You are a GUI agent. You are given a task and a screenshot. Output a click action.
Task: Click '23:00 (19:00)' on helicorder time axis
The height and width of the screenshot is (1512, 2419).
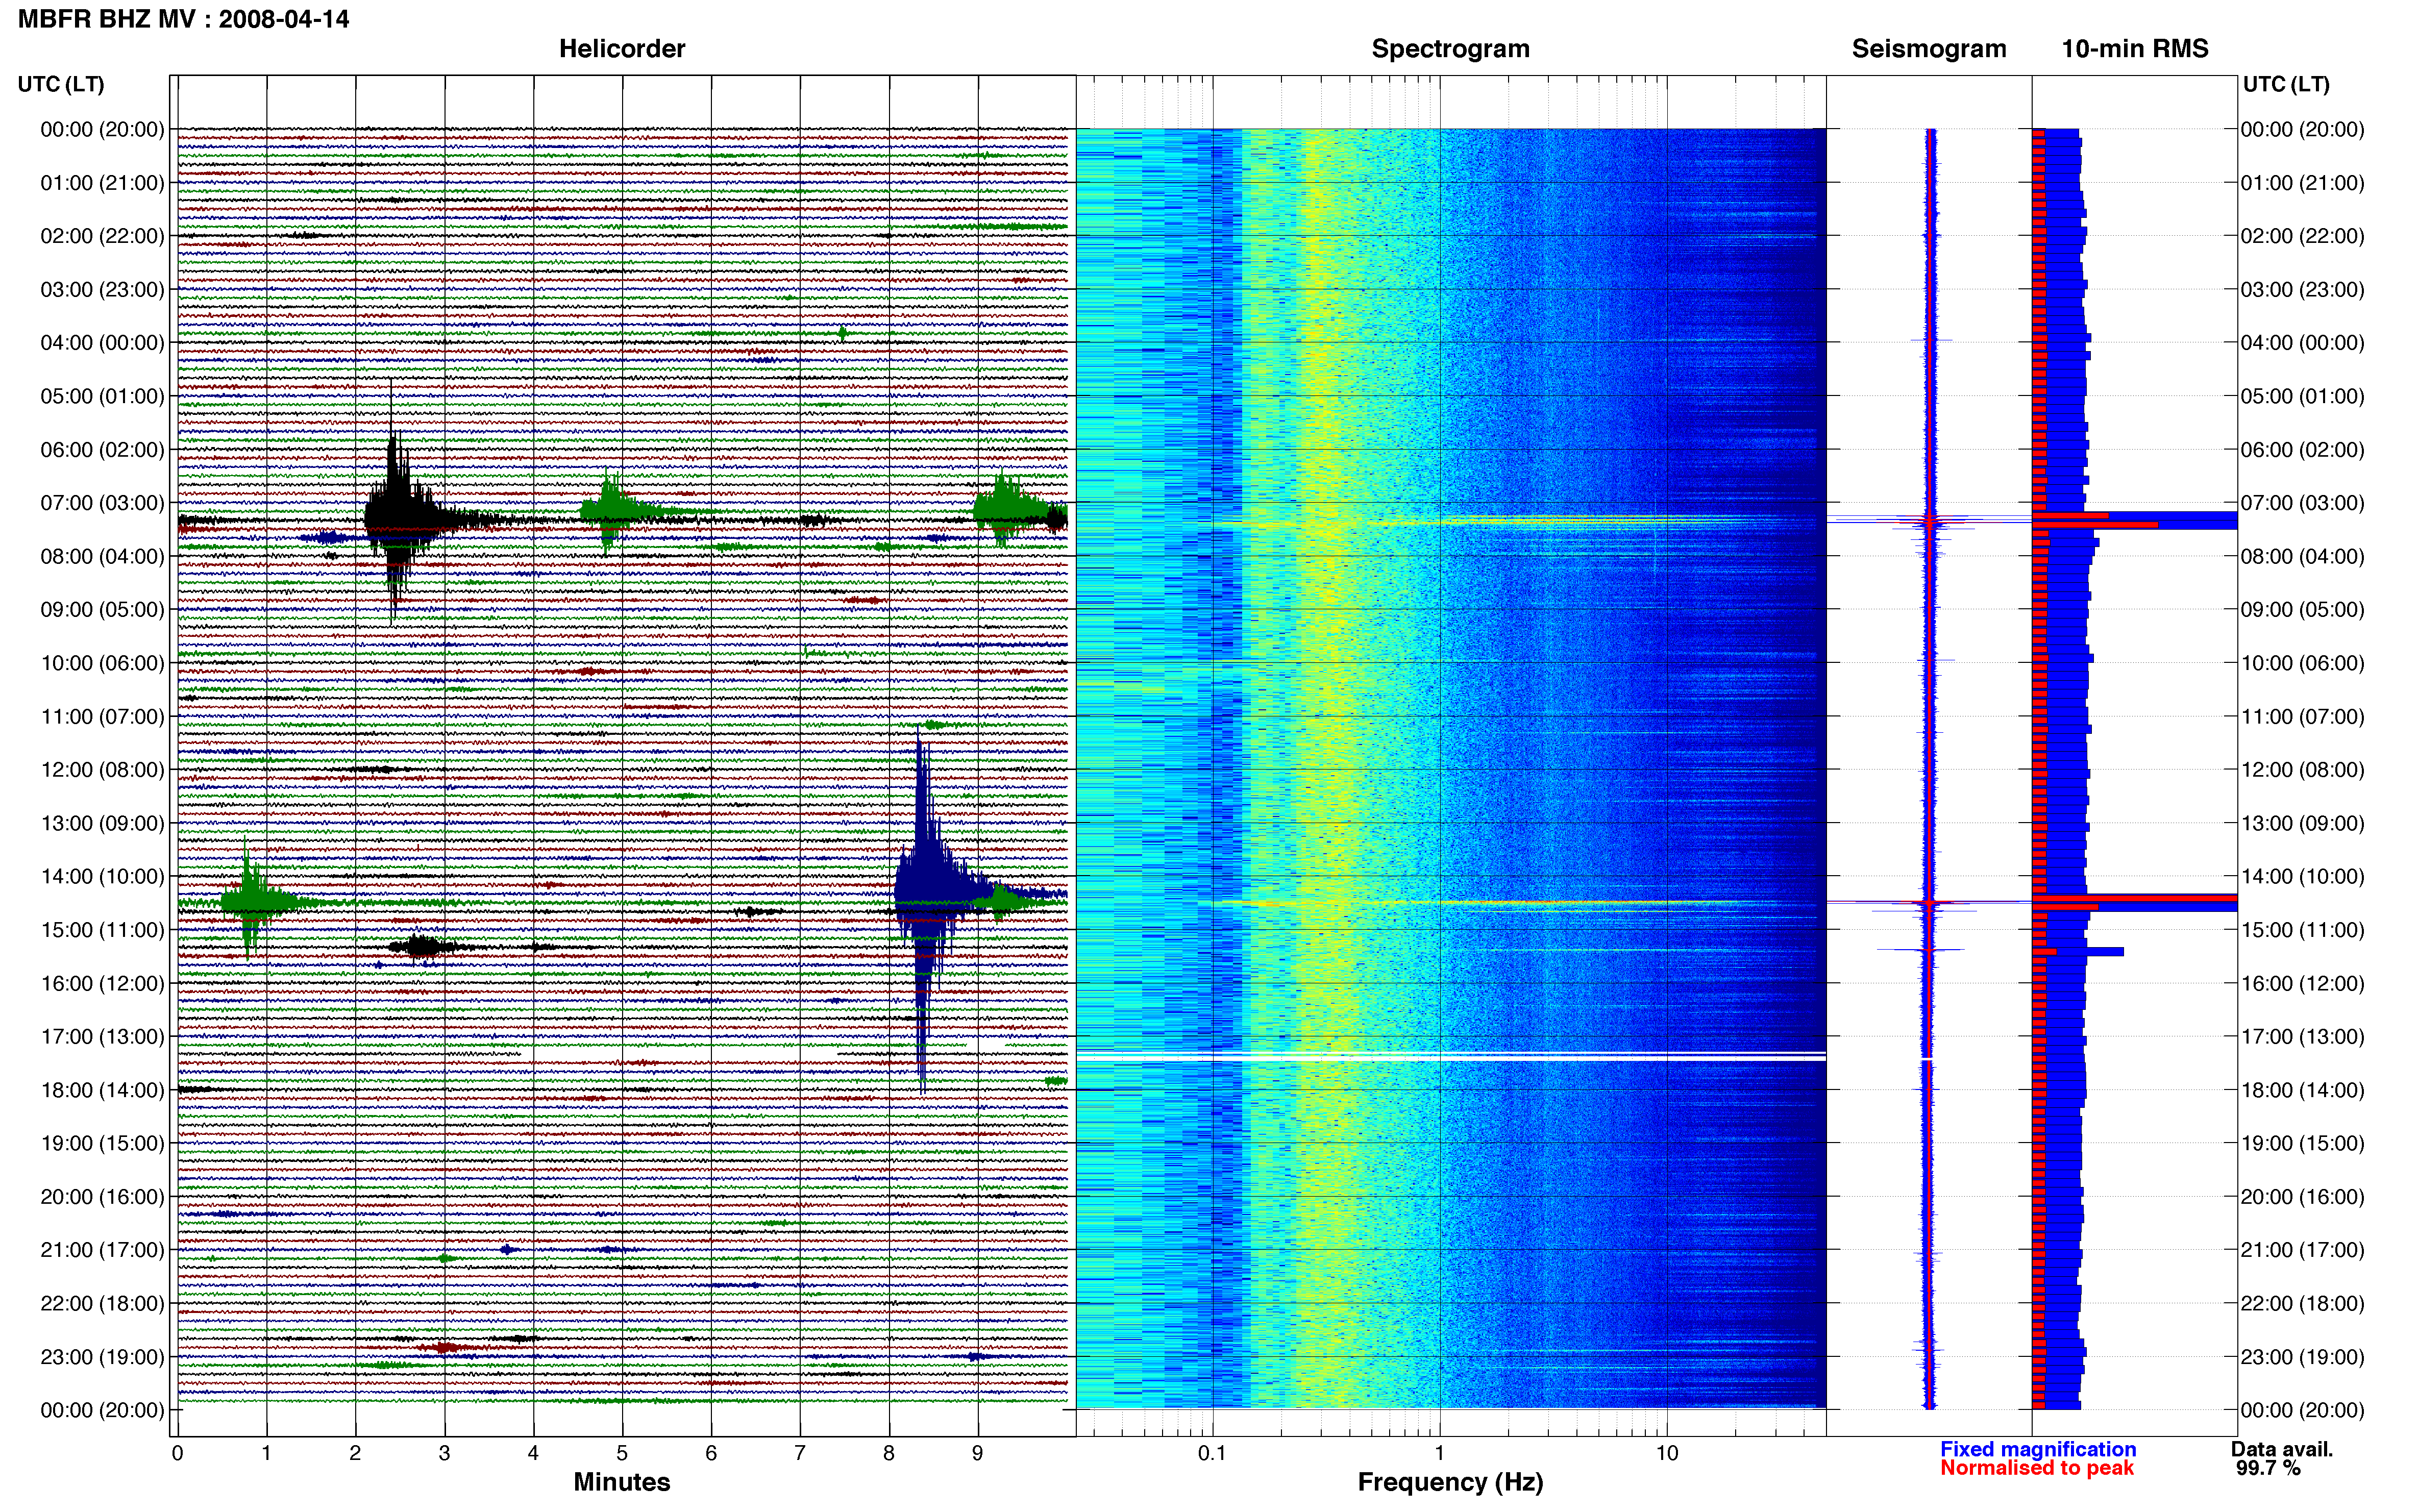tap(102, 1357)
